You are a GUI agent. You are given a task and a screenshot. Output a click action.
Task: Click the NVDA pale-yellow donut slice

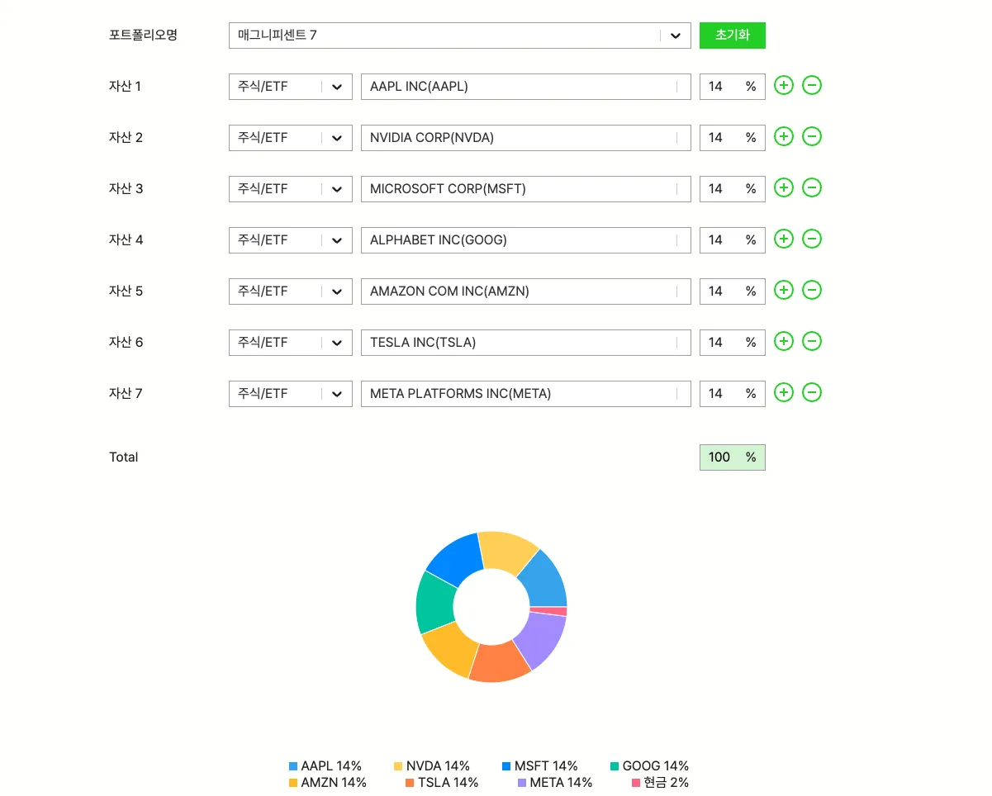(505, 552)
